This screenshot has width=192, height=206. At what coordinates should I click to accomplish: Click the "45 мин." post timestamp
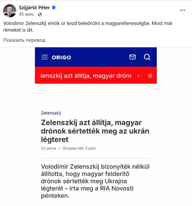pos(26,14)
